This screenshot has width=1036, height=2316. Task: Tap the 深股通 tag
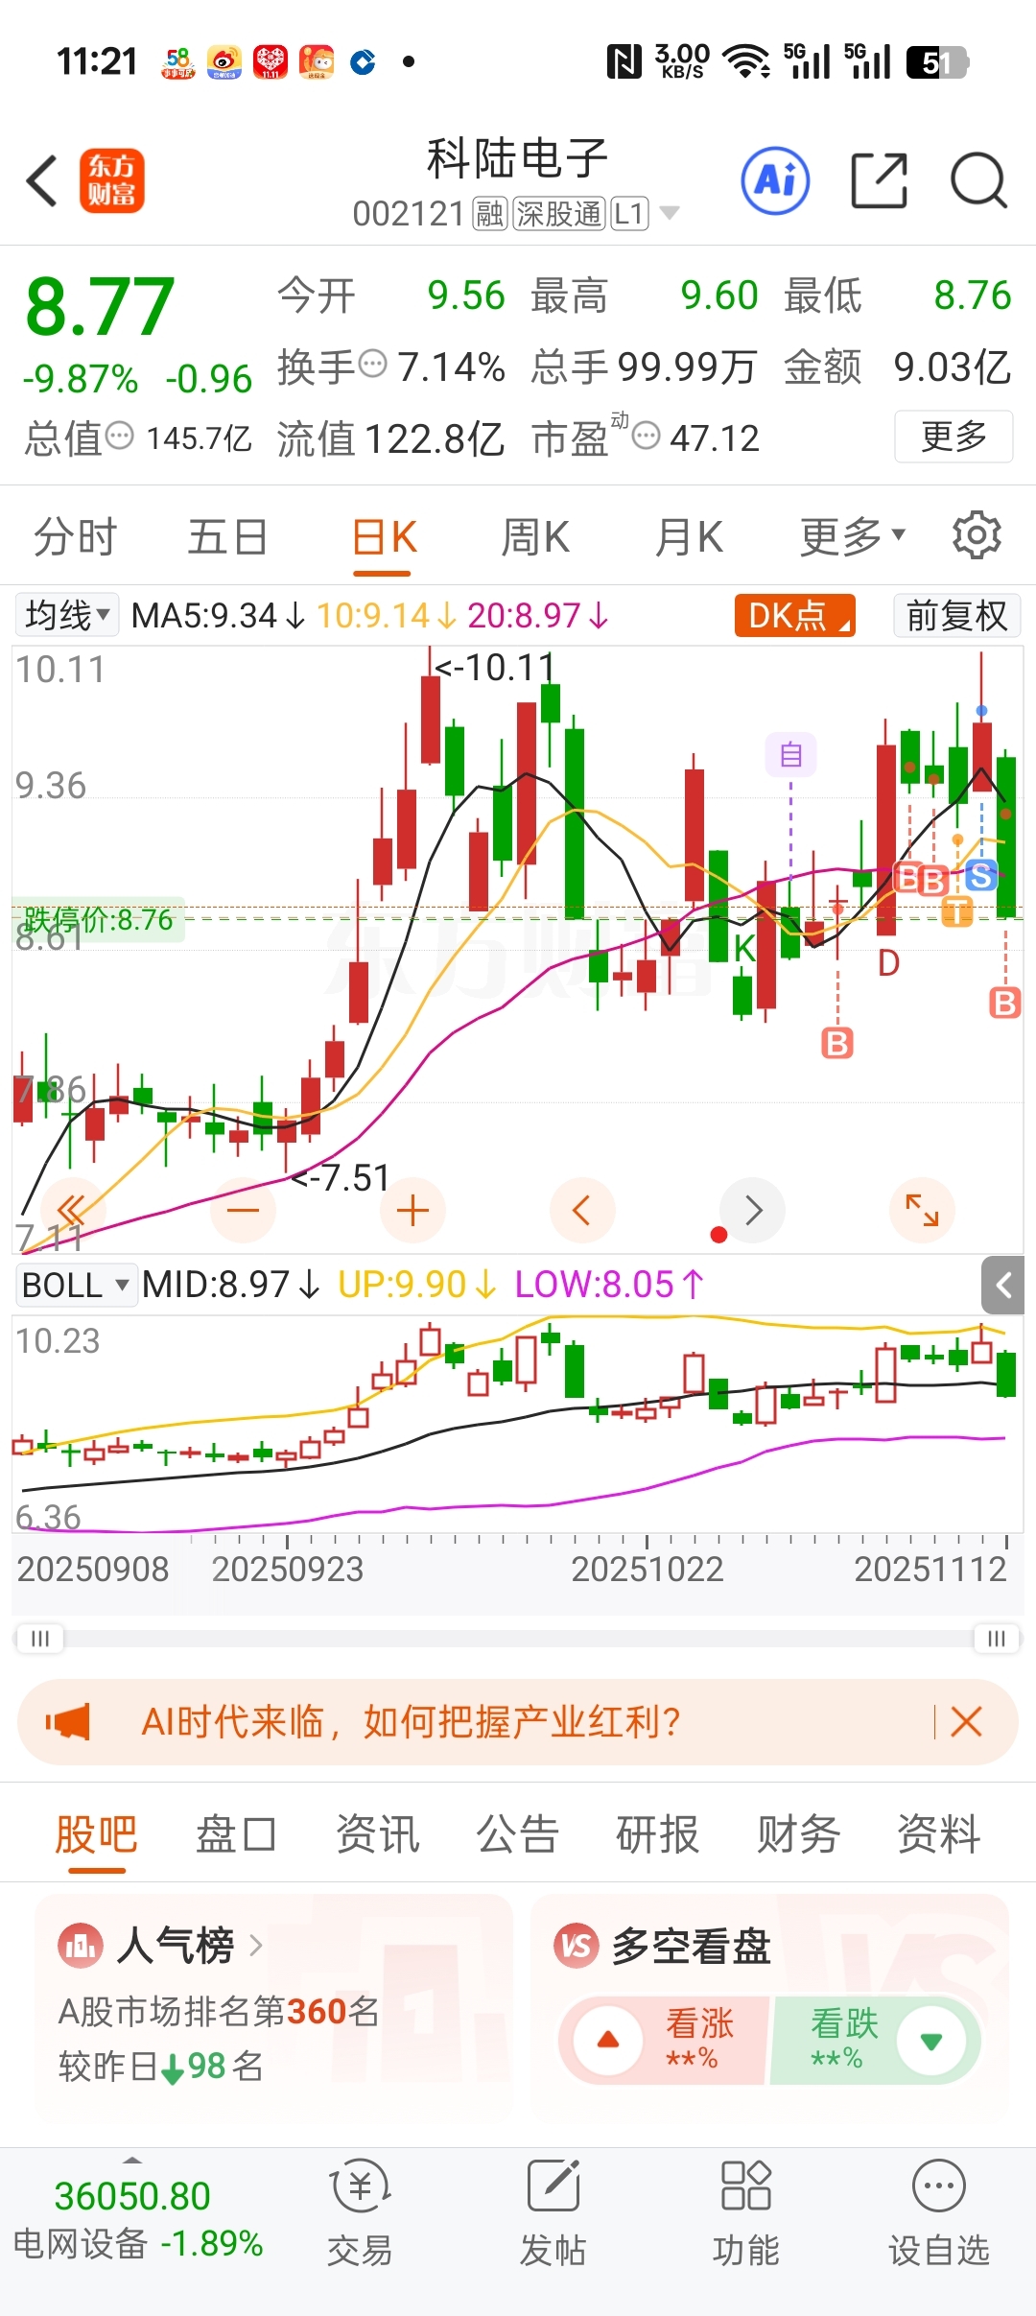[x=559, y=214]
